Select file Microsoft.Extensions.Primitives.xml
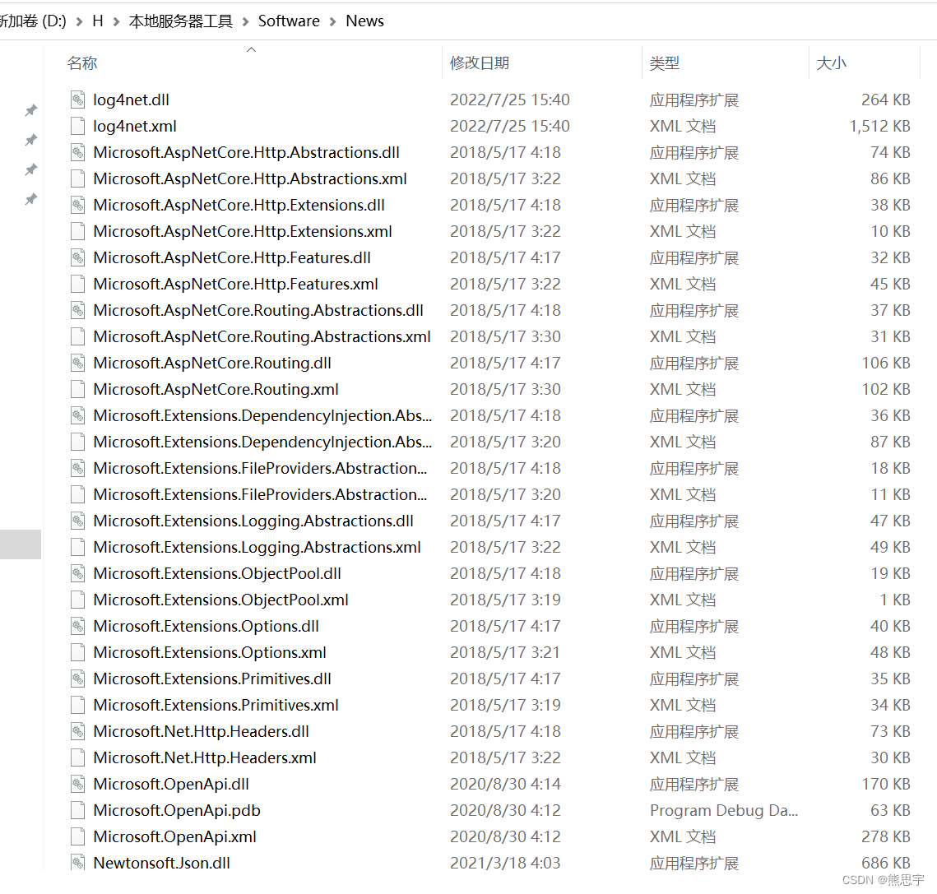The width and height of the screenshot is (937, 894). click(x=216, y=705)
